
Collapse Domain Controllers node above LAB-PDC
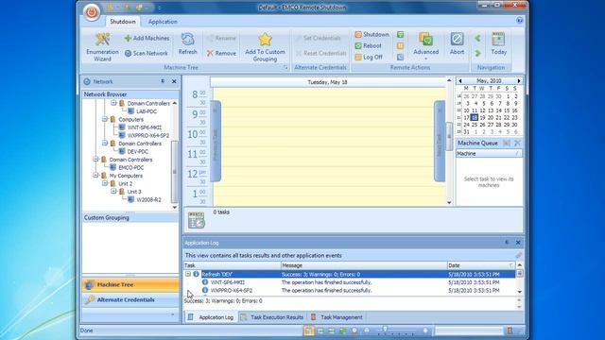(x=113, y=103)
